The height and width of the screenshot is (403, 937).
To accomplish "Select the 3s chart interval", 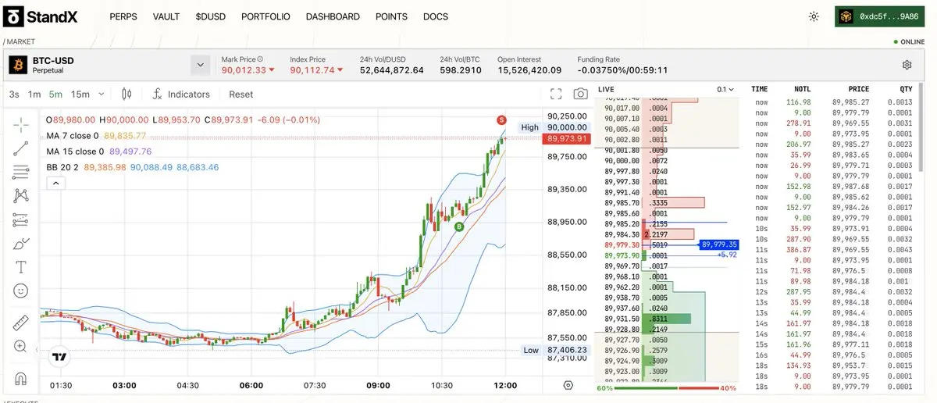I will pos(14,95).
